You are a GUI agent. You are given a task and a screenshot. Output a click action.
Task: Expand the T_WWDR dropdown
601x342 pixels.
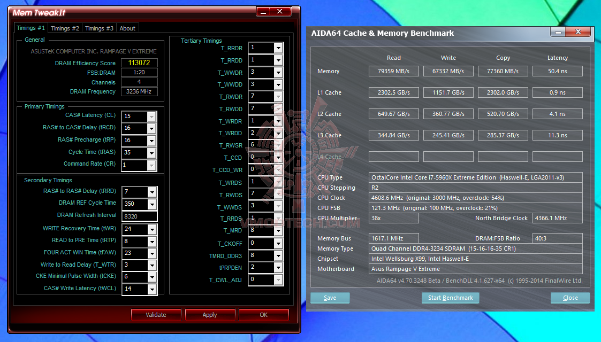click(279, 72)
